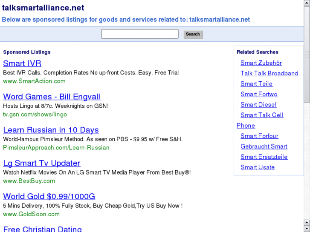Click the 'Sponsored Listings' heading
The width and height of the screenshot is (310, 232).
coord(27,52)
